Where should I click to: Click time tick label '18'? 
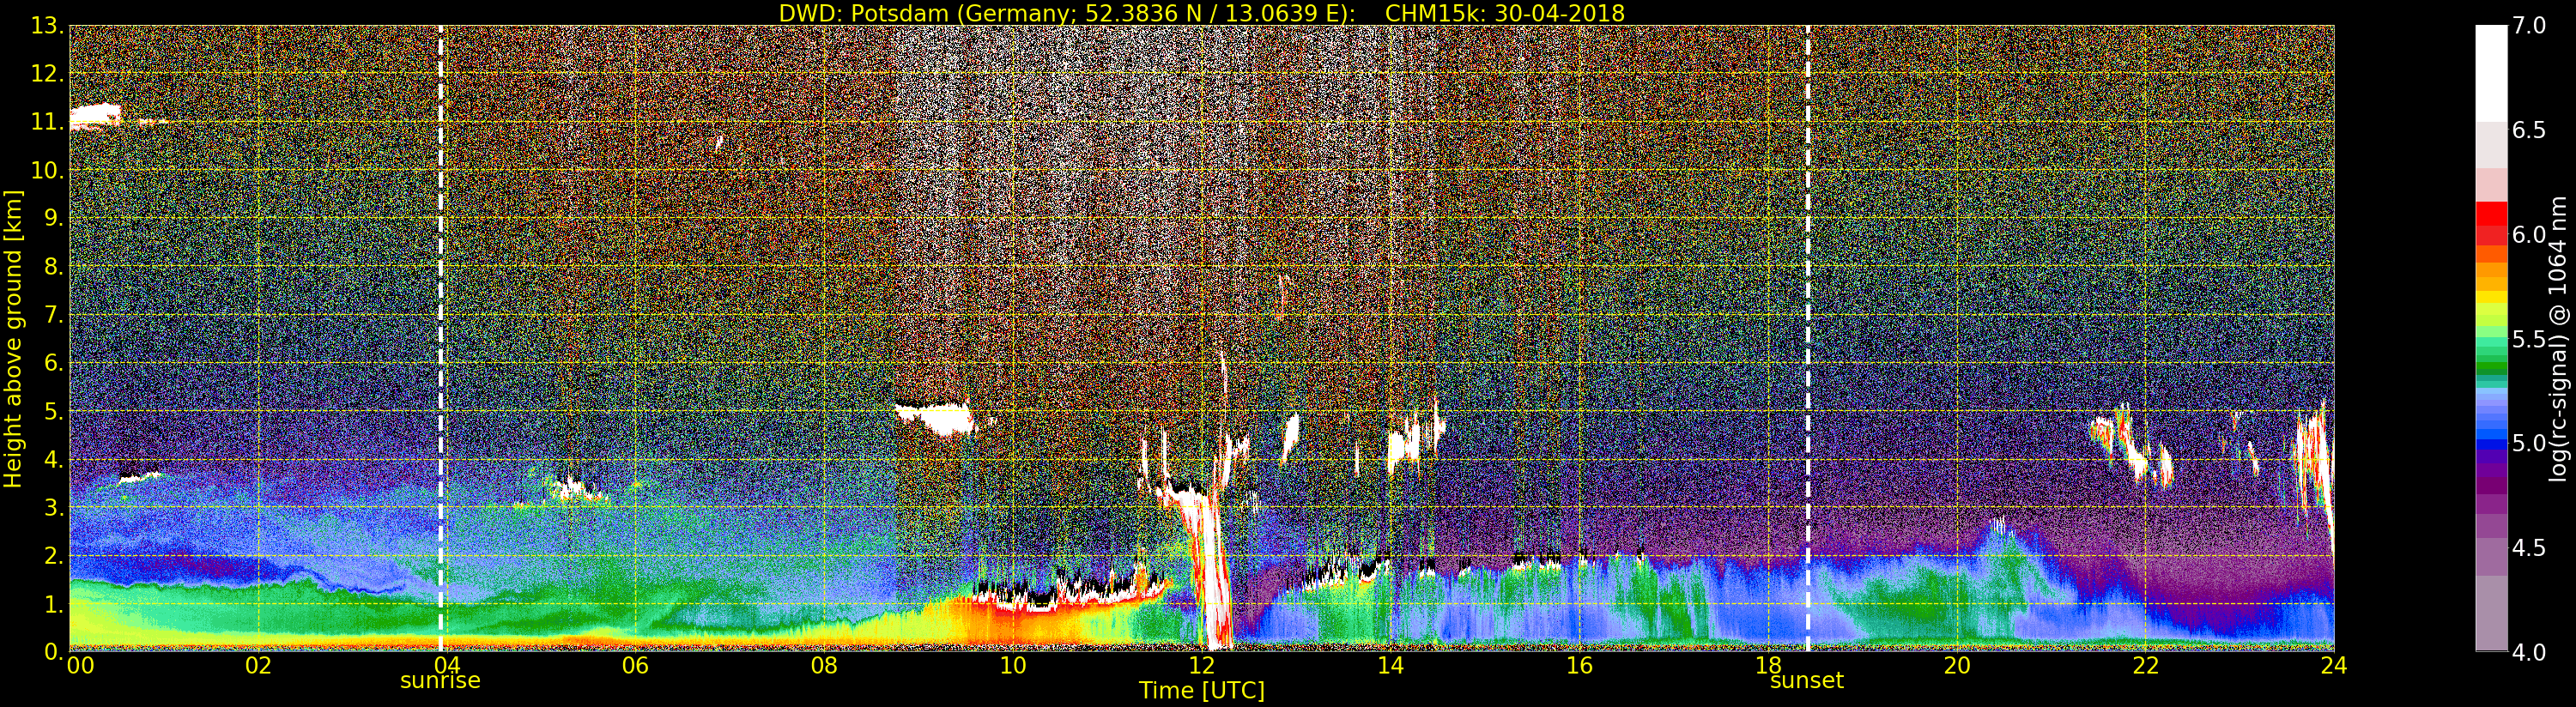pos(1768,665)
